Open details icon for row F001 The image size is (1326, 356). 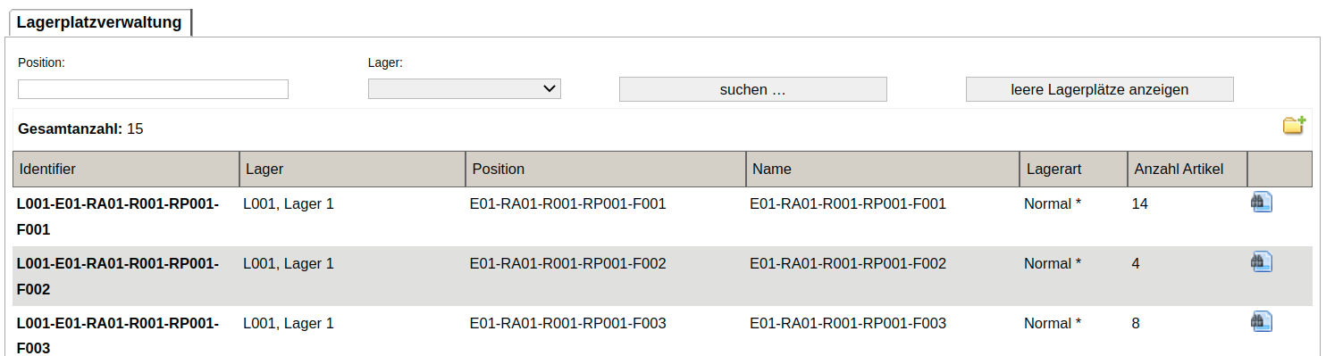[1261, 203]
